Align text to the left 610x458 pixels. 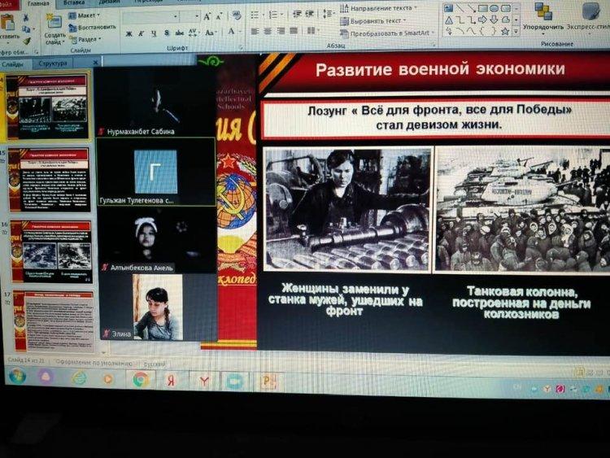click(x=255, y=32)
